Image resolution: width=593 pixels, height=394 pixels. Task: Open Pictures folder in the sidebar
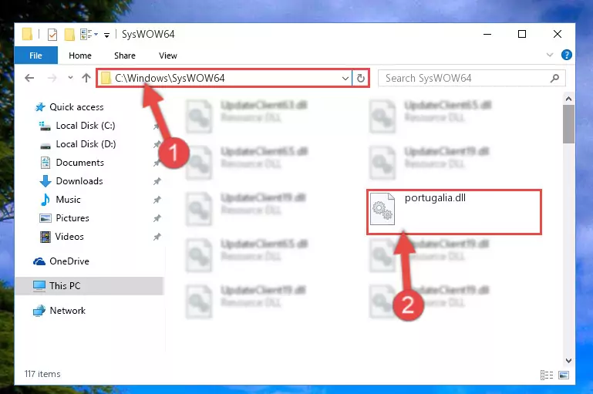pyautogui.click(x=72, y=218)
